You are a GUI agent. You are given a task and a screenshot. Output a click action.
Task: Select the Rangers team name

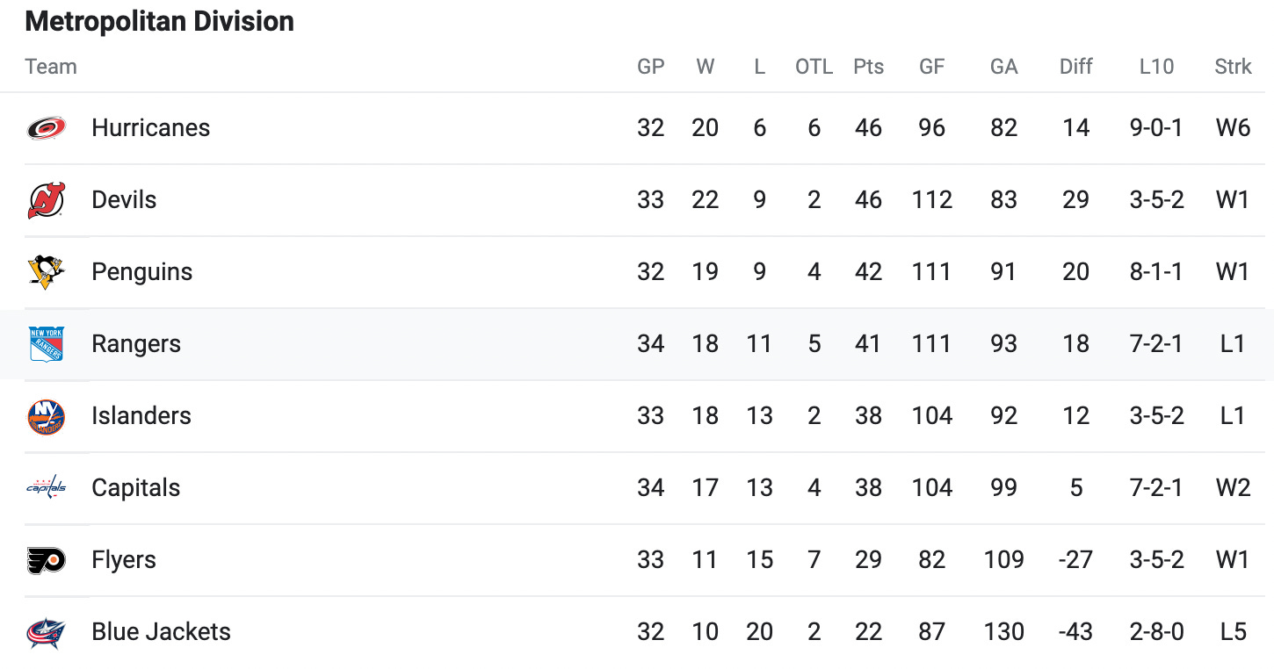pyautogui.click(x=136, y=344)
